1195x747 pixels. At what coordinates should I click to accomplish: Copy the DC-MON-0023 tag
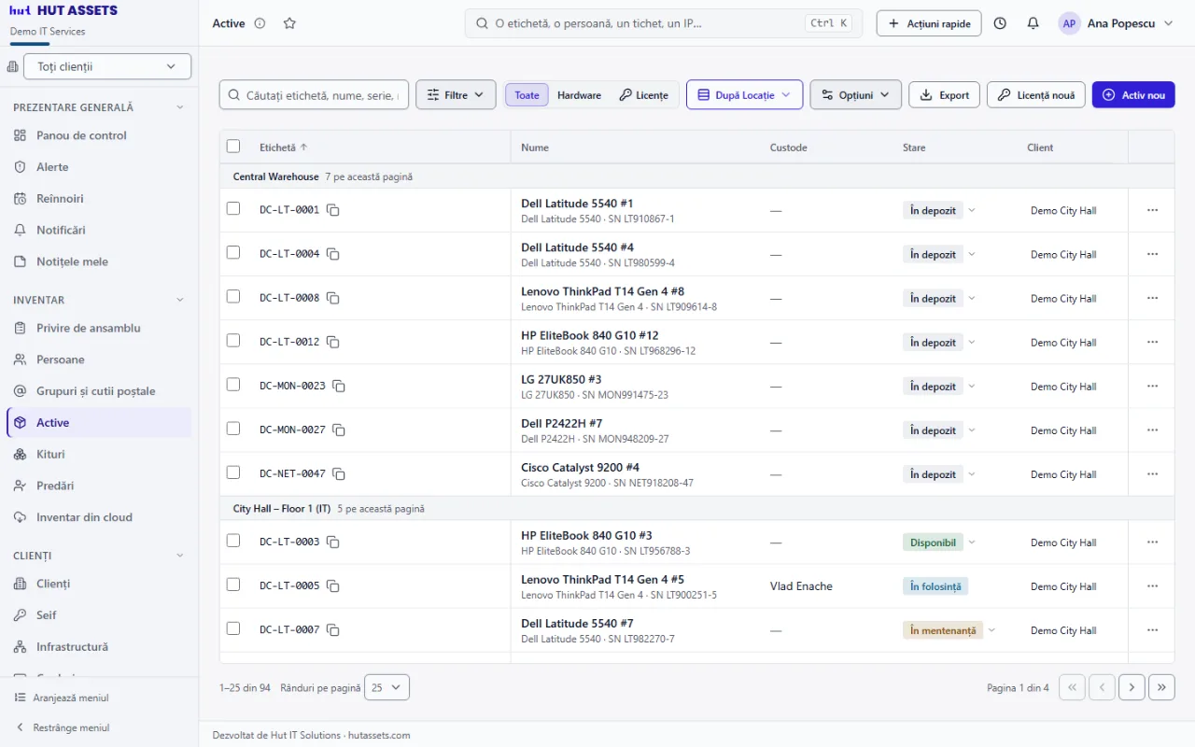pyautogui.click(x=339, y=386)
